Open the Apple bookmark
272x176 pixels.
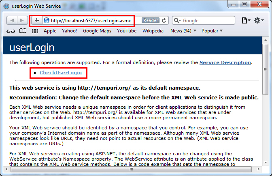(50, 31)
